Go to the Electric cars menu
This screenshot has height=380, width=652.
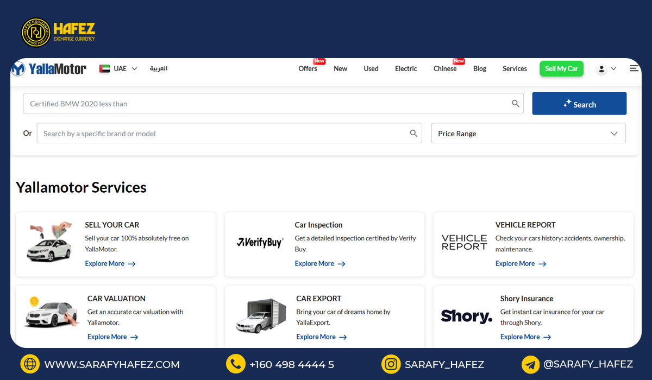406,69
